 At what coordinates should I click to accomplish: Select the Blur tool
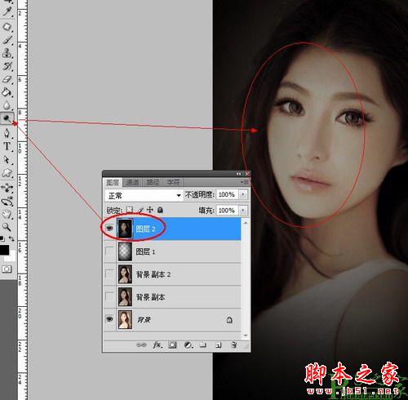pos(7,105)
